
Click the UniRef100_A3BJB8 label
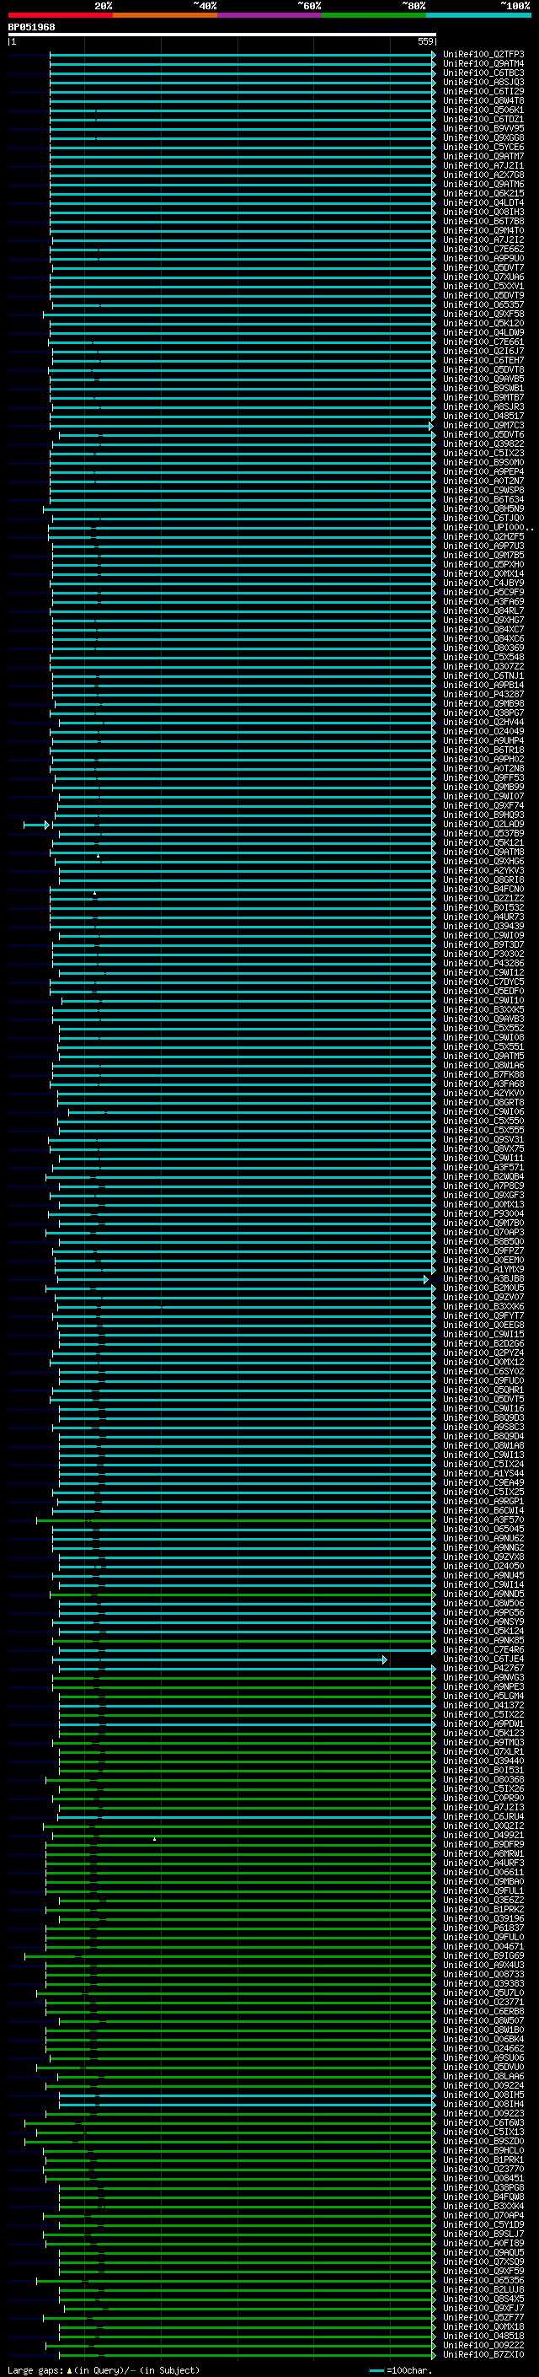point(483,1279)
